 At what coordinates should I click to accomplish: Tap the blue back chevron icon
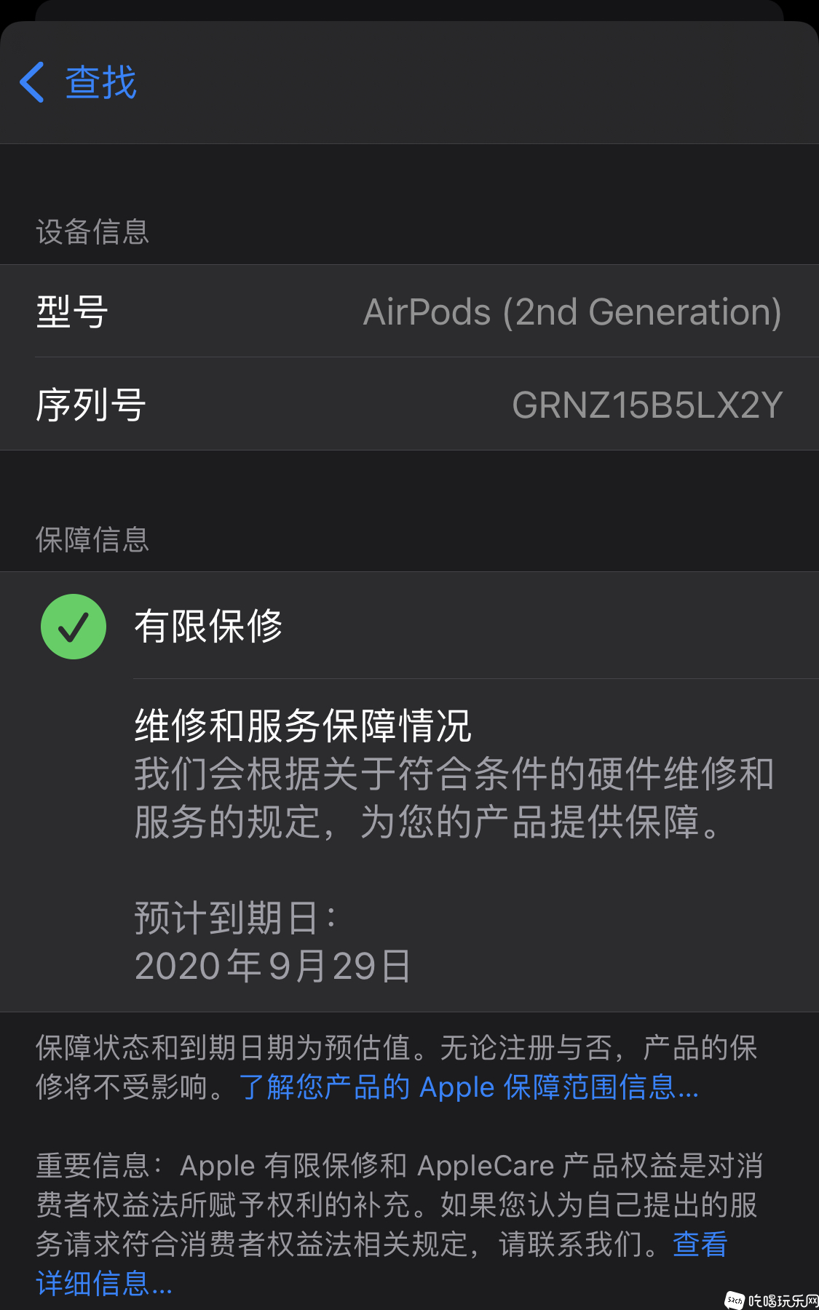coord(32,82)
